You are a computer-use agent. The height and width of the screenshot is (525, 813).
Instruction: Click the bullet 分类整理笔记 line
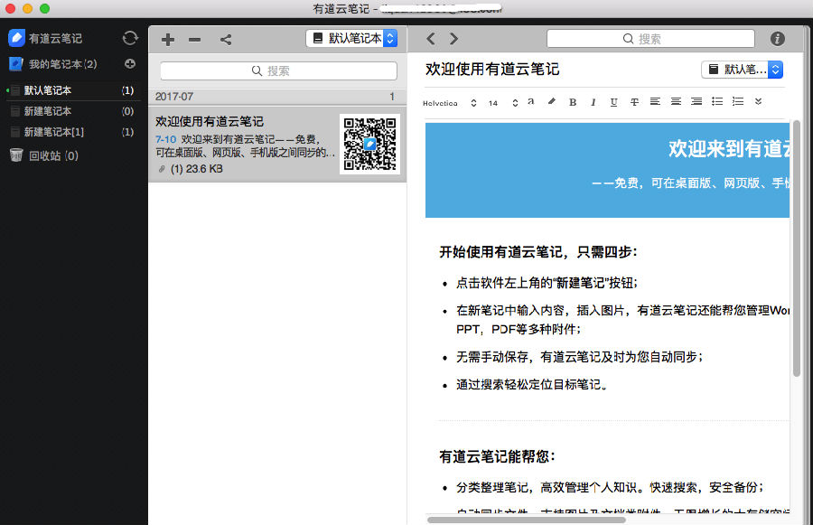click(x=611, y=488)
